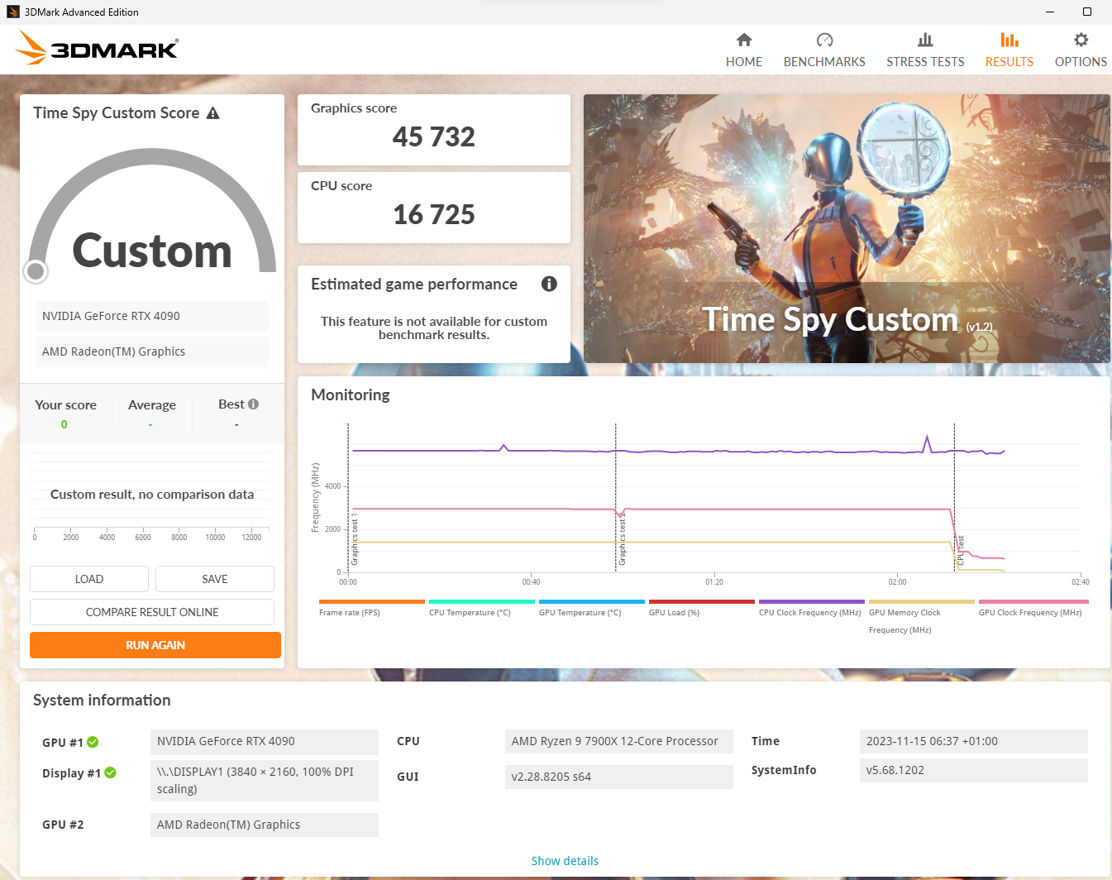1112x880 pixels.
Task: Click the Custom result, no comparison data text
Action: coord(152,495)
